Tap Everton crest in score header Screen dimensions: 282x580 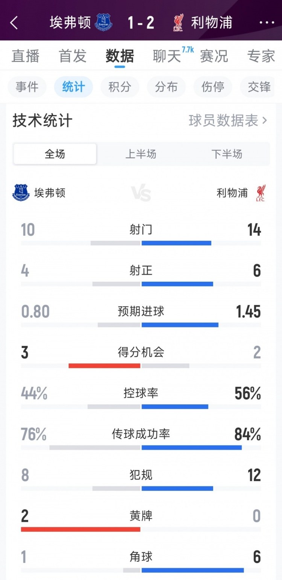104,23
